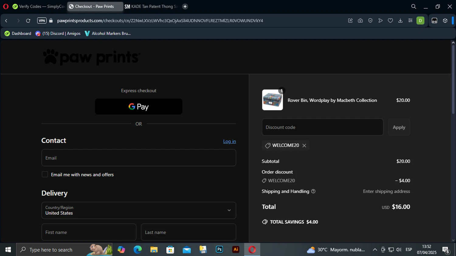
Task: Go back with the browser back arrow
Action: pyautogui.click(x=6, y=21)
